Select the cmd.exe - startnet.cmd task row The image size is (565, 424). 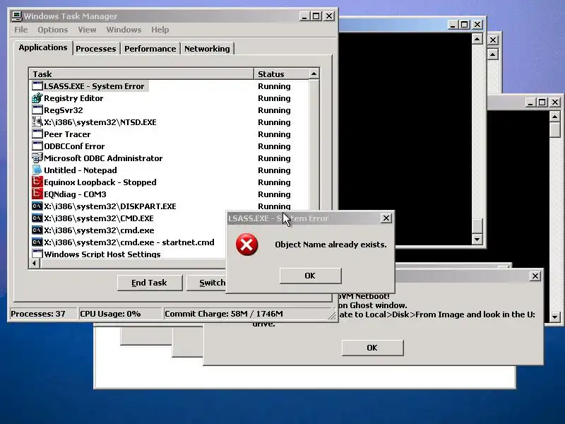[129, 242]
